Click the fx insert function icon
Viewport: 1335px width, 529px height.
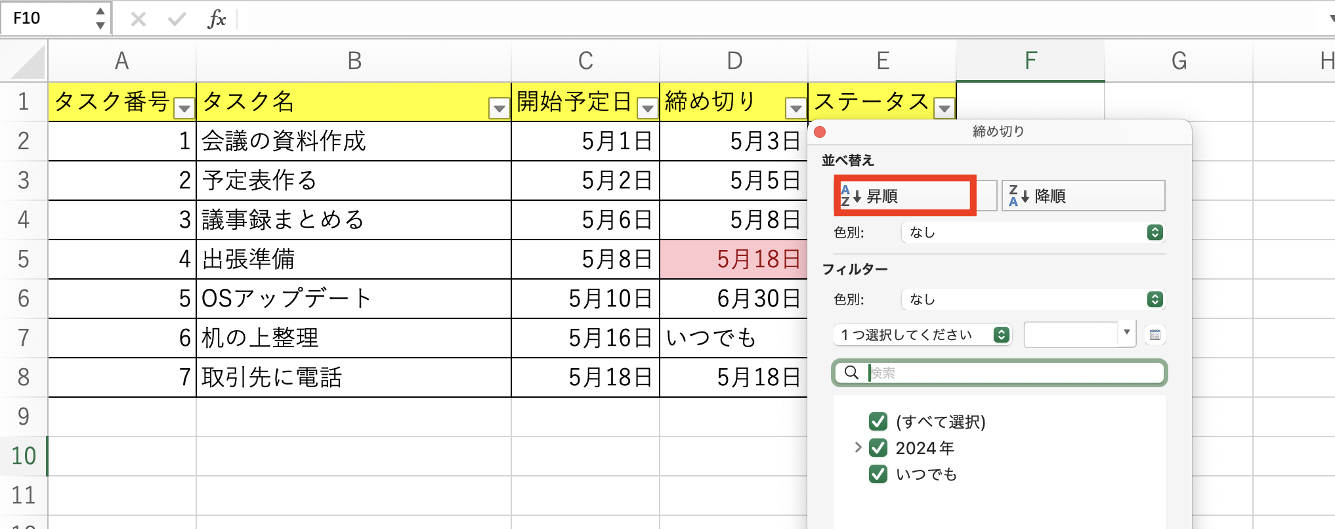(x=217, y=19)
